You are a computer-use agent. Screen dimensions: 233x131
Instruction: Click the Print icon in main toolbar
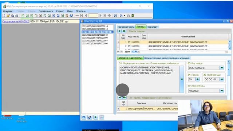click(17, 15)
